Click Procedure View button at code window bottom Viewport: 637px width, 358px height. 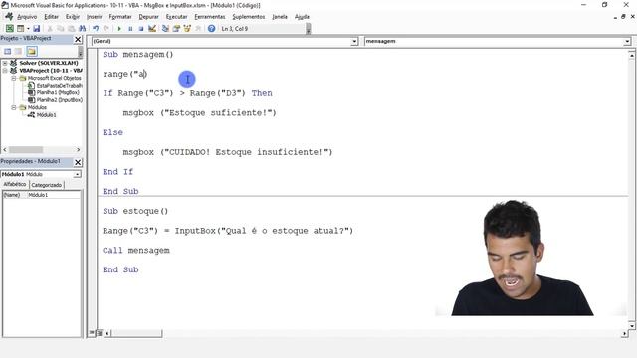pos(92,333)
